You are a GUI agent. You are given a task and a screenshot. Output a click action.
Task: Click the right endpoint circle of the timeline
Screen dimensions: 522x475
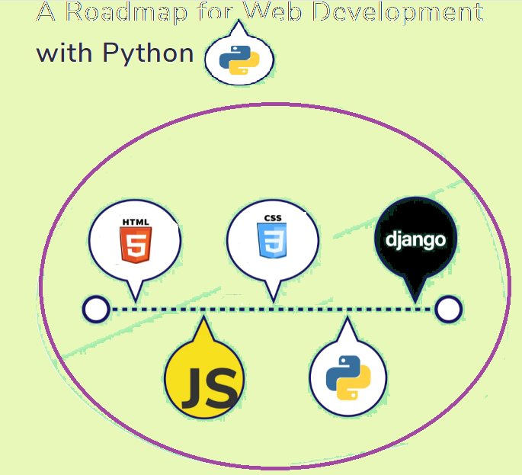pos(448,310)
